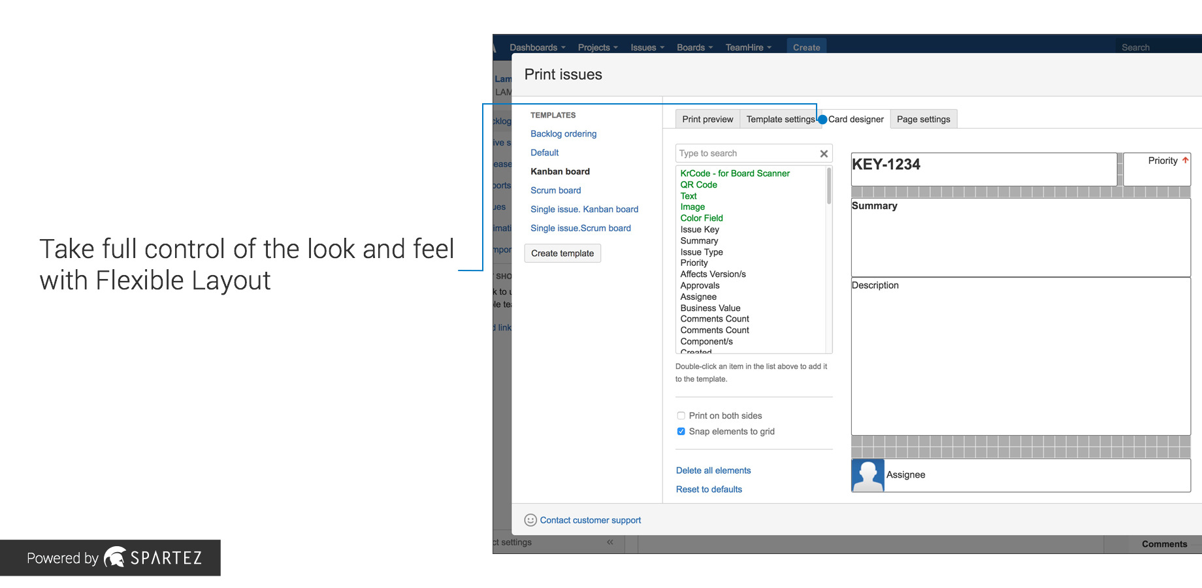Click the Priority card element
1202x588 pixels.
click(x=1156, y=169)
